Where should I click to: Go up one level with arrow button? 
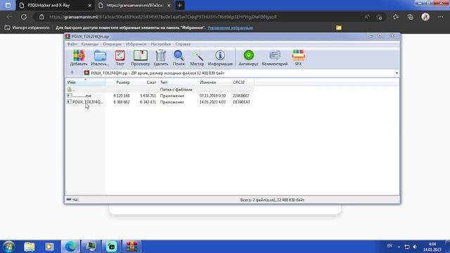[x=72, y=73]
